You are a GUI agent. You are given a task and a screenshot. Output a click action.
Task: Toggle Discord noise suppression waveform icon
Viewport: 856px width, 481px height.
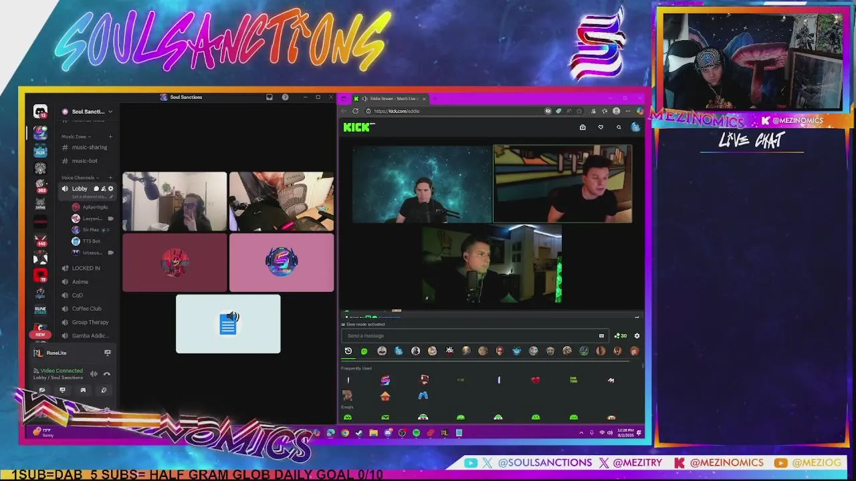(94, 374)
